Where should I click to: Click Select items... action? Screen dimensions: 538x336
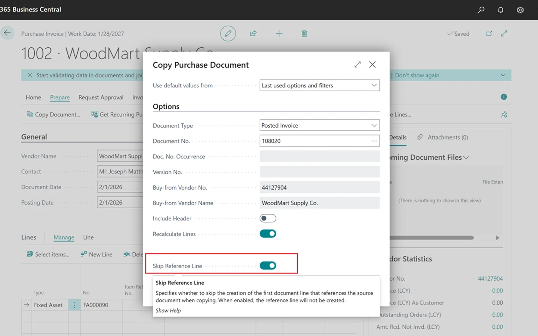(48, 254)
